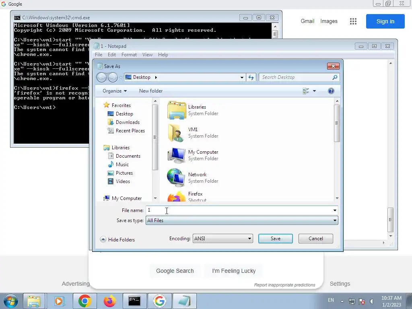Click the Google Search button
This screenshot has height=309, width=412.
[175, 271]
